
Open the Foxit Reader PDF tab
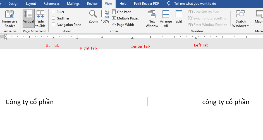click(146, 4)
